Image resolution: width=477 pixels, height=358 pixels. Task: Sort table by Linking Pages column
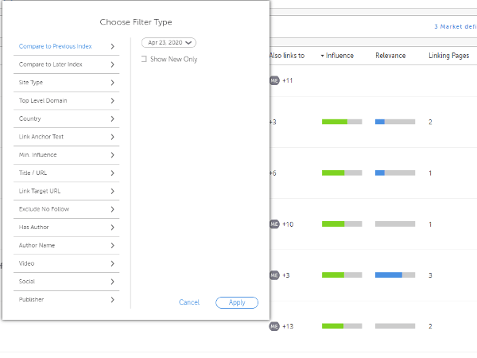(448, 56)
